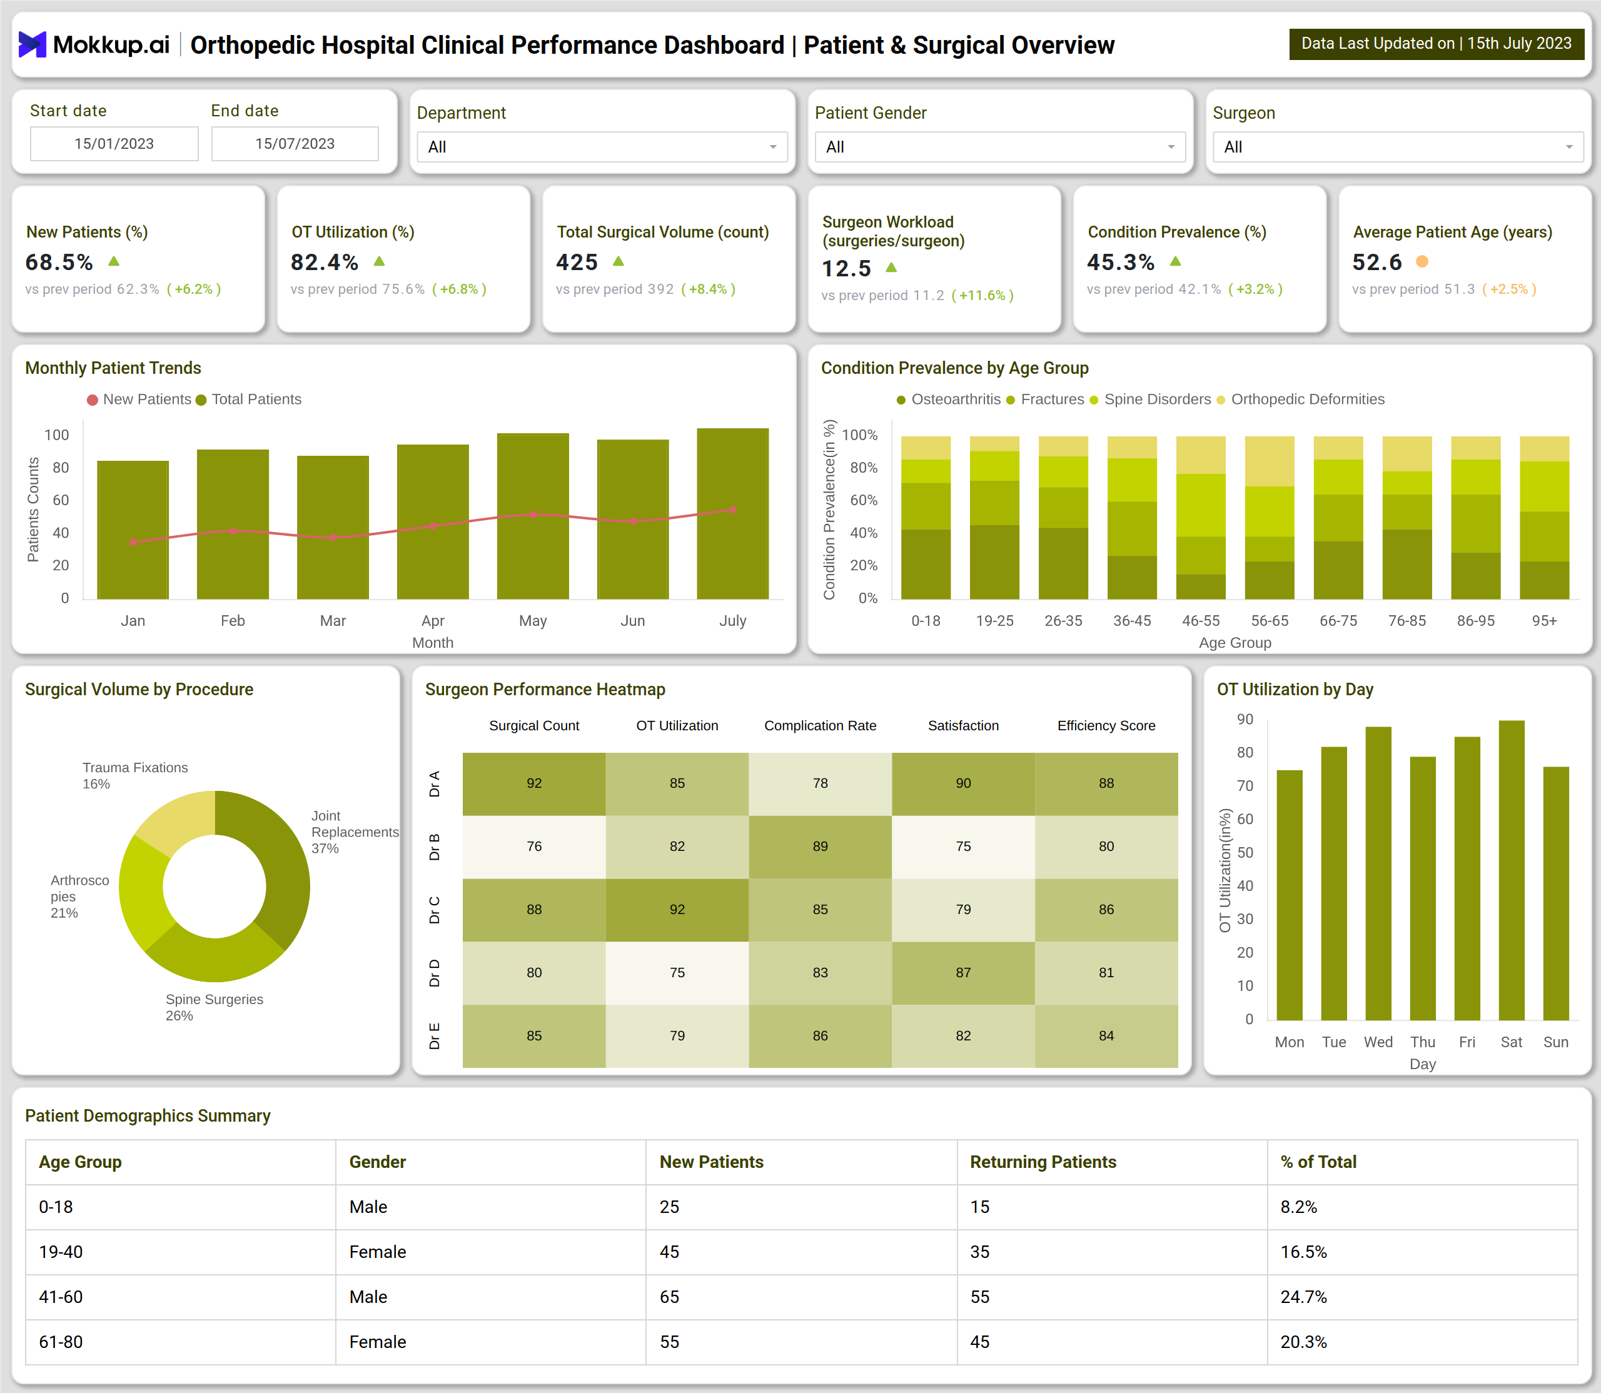Toggle Spine Disorders legend entry

1150,400
